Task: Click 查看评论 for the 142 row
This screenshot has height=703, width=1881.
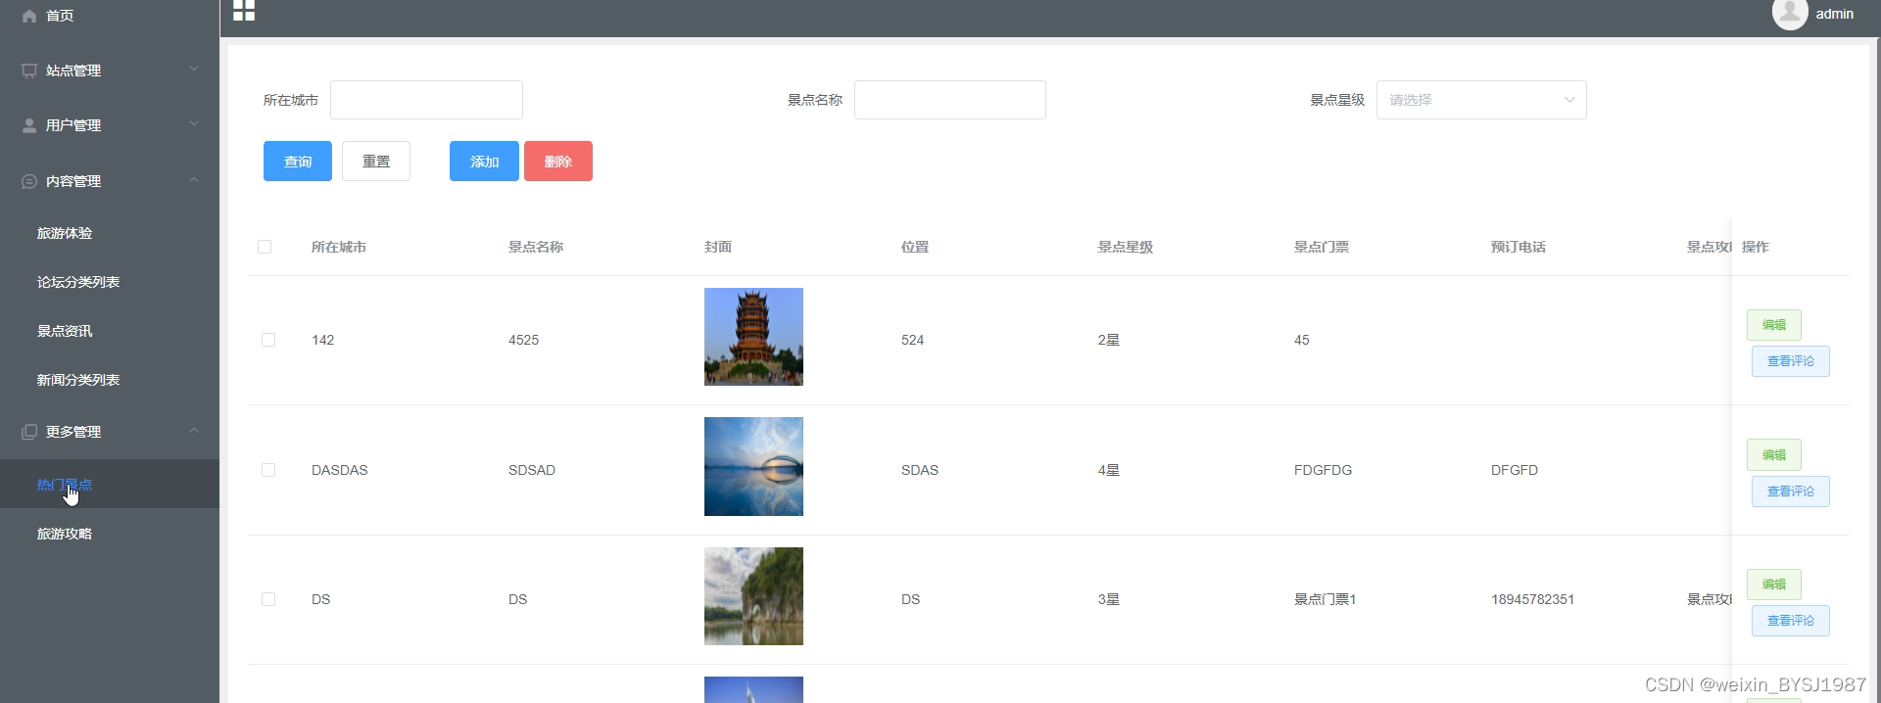Action: point(1791,361)
